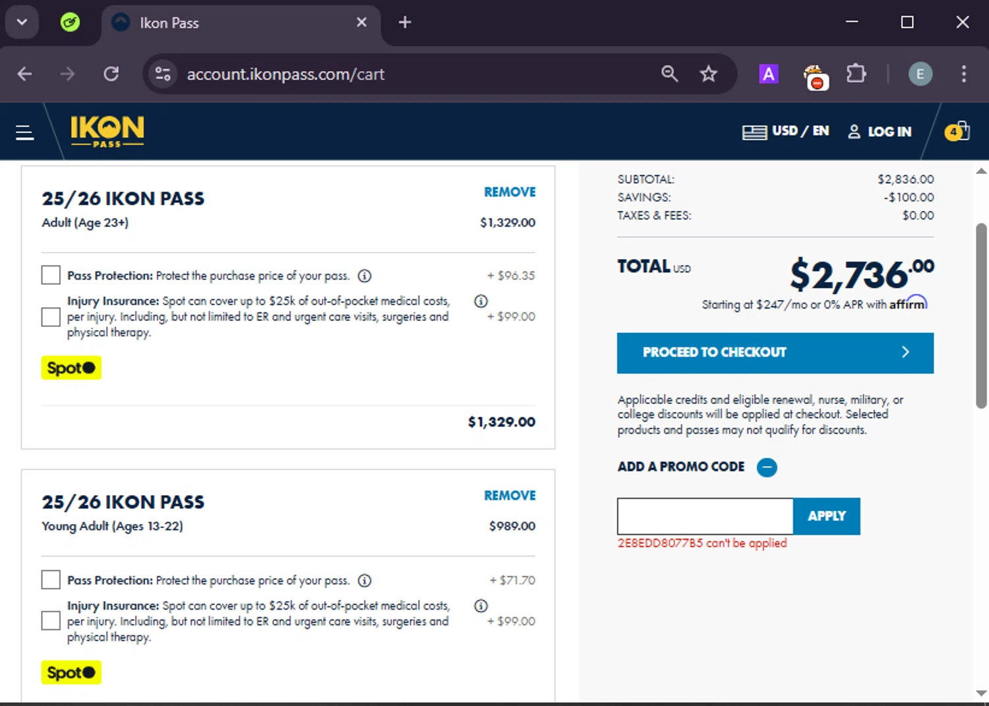Screen dimensions: 989x706
Task: Click the Spot logo under Adult pass
Action: click(x=71, y=368)
